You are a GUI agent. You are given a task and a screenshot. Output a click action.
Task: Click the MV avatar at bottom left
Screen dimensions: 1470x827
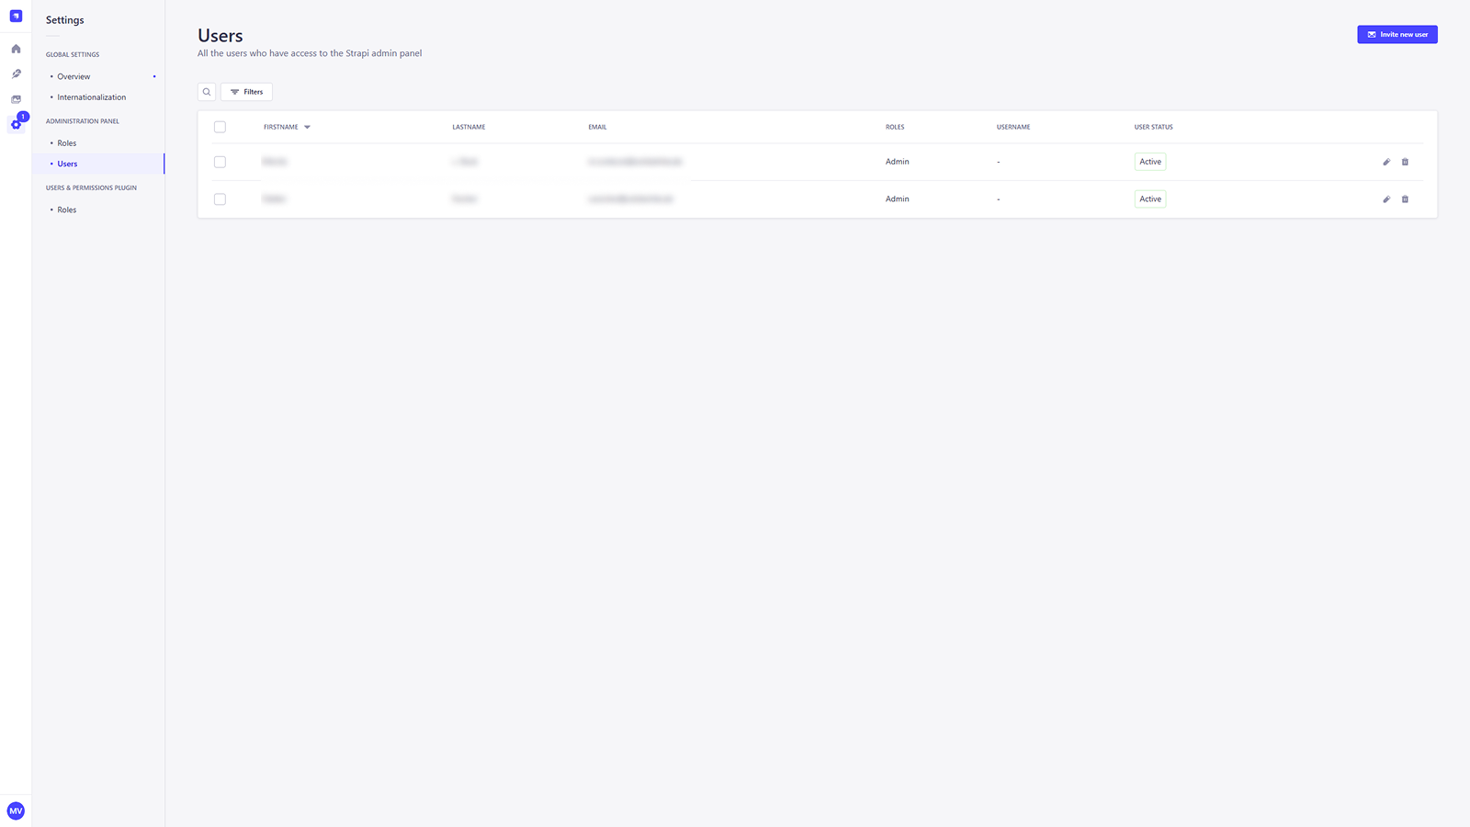click(16, 810)
